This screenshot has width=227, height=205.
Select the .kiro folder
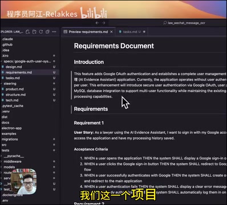(5, 56)
